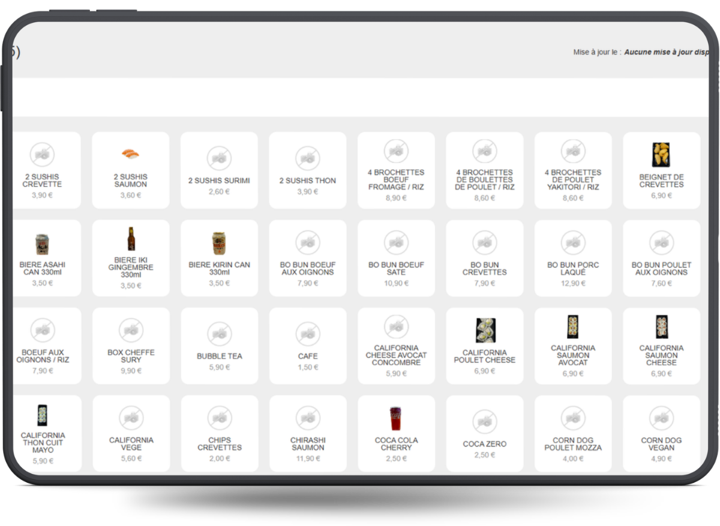Choose the Corn Dog Vegan item

tap(661, 434)
